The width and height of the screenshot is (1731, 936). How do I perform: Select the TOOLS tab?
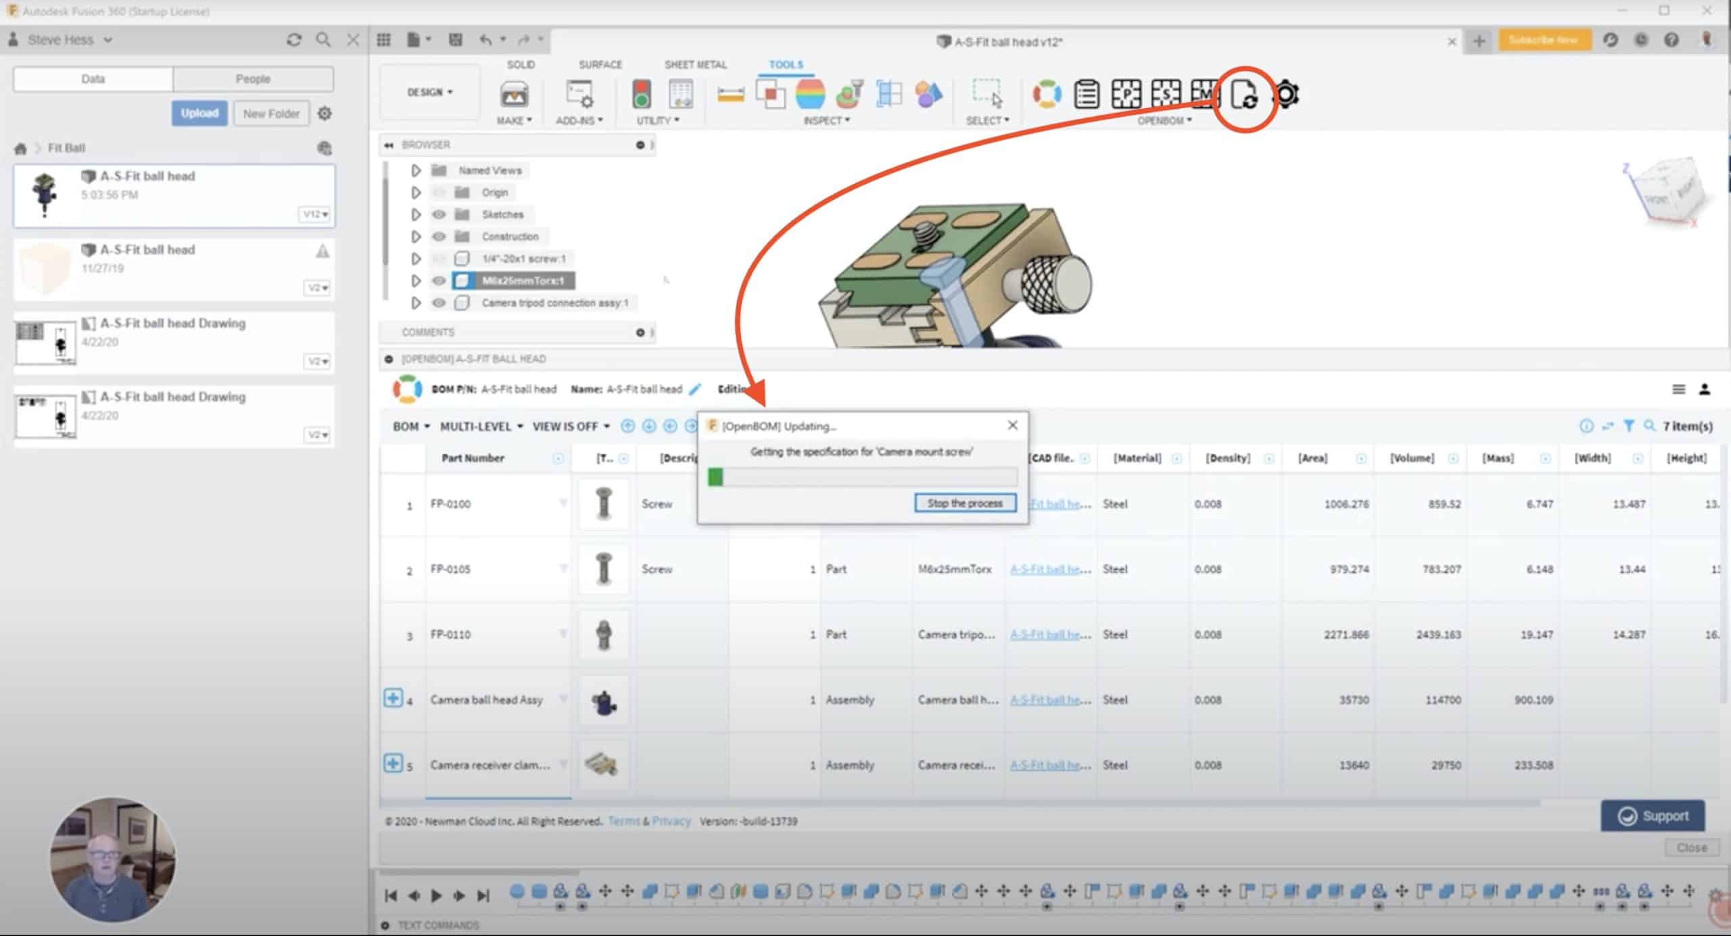pyautogui.click(x=786, y=65)
